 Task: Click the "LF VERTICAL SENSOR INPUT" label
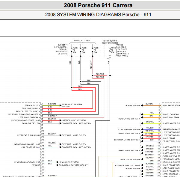click(27, 162)
